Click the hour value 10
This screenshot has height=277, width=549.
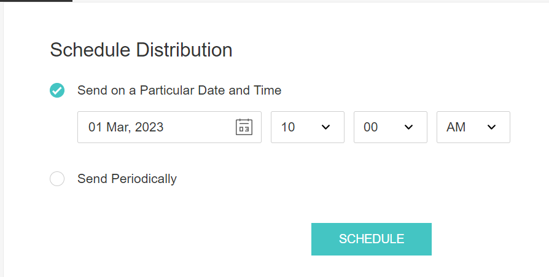tap(288, 127)
